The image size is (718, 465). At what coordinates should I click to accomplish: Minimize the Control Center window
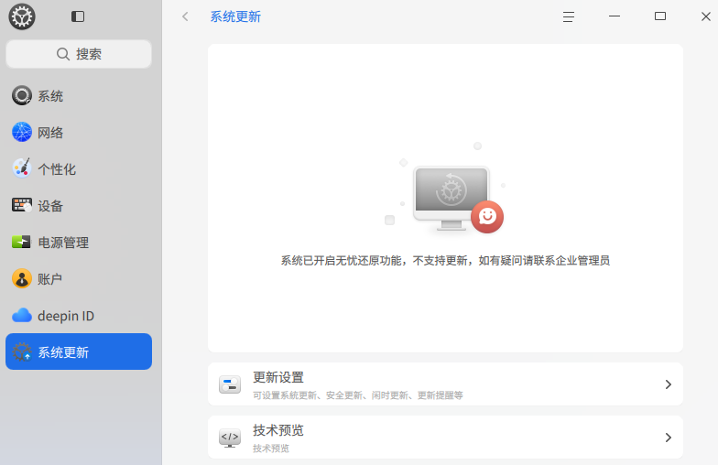pos(614,16)
